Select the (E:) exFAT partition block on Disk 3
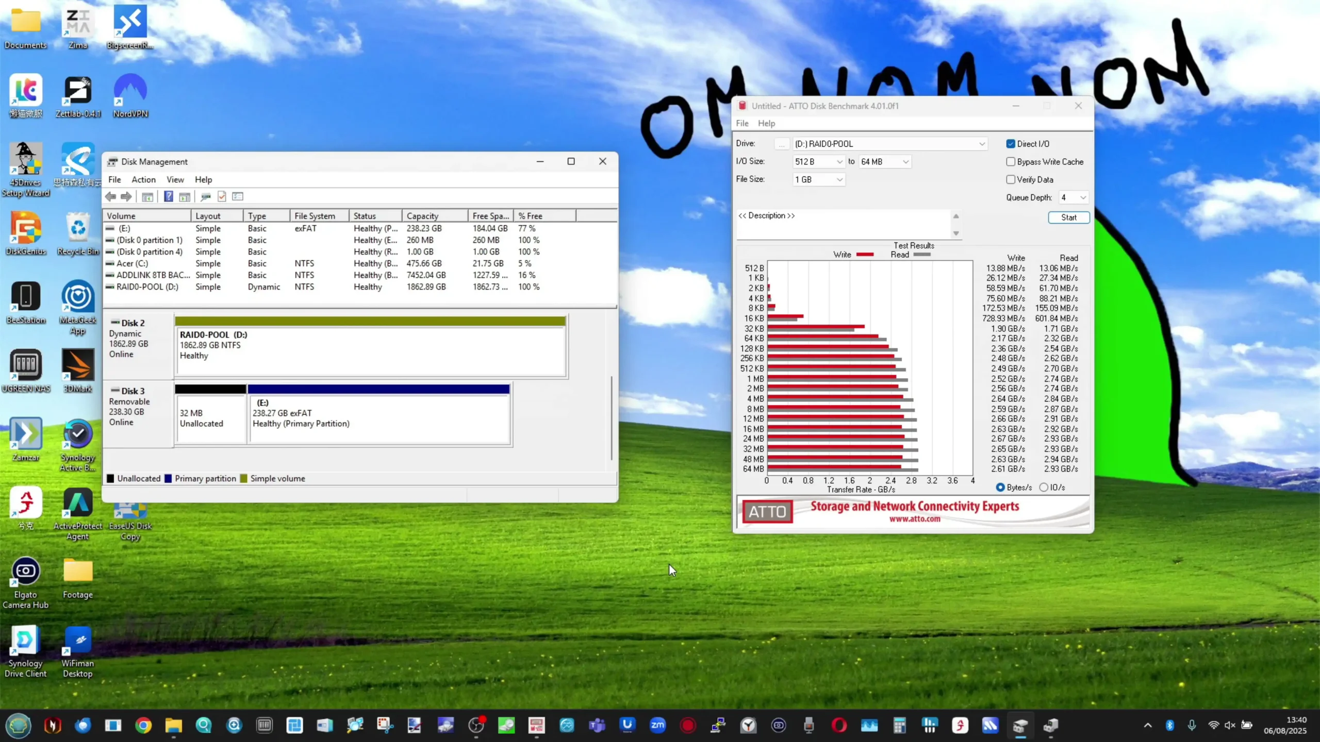The height and width of the screenshot is (742, 1320). (379, 414)
